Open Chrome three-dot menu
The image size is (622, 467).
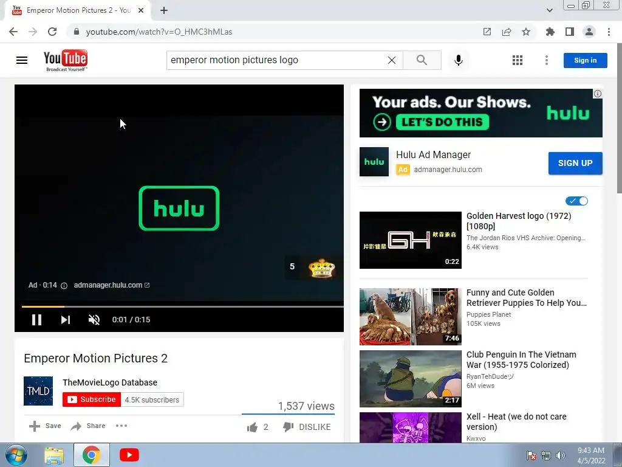(609, 32)
